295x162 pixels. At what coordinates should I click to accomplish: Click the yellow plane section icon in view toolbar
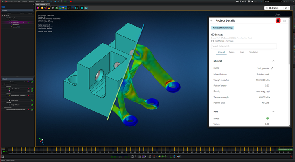pyautogui.click(x=49, y=8)
